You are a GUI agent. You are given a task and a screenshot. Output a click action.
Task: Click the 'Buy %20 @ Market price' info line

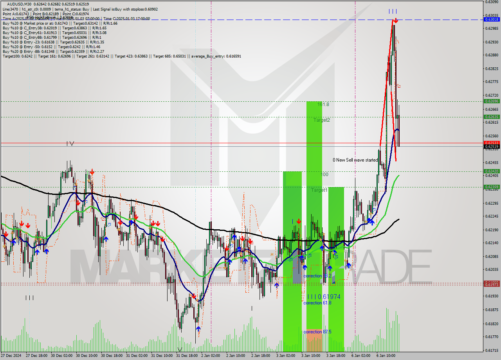(60, 23)
